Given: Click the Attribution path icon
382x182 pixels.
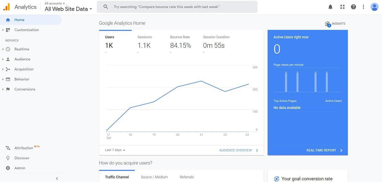Looking at the screenshot, I should tap(8, 148).
